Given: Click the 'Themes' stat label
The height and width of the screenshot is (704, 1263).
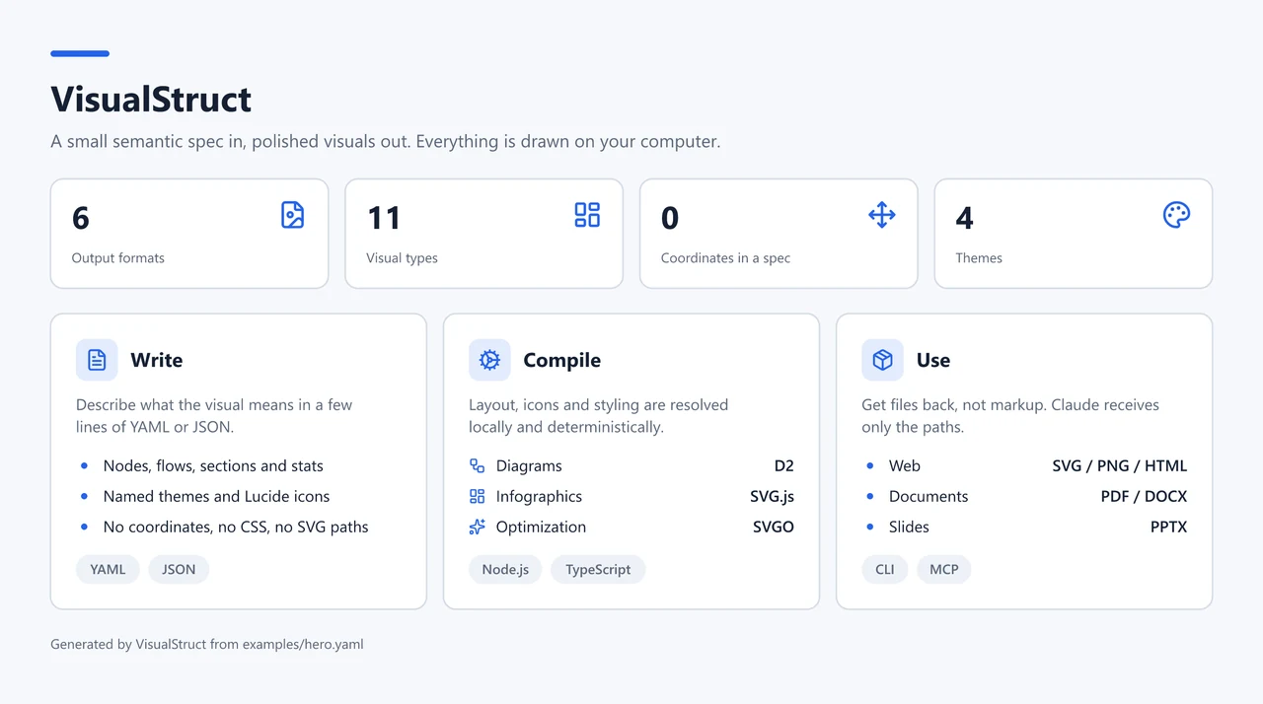Looking at the screenshot, I should click(x=979, y=258).
